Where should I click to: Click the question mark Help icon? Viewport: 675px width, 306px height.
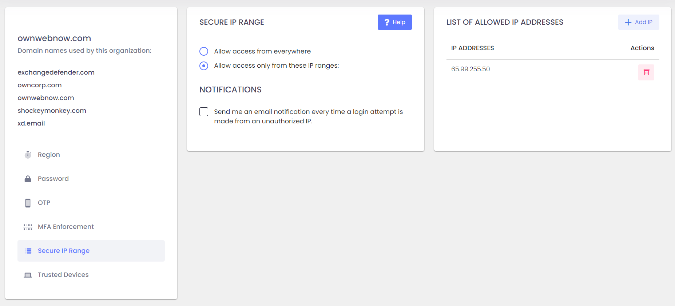click(386, 22)
